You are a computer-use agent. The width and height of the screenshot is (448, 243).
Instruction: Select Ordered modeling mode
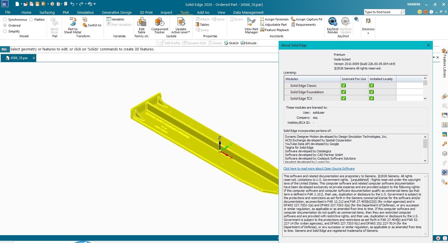point(12,25)
